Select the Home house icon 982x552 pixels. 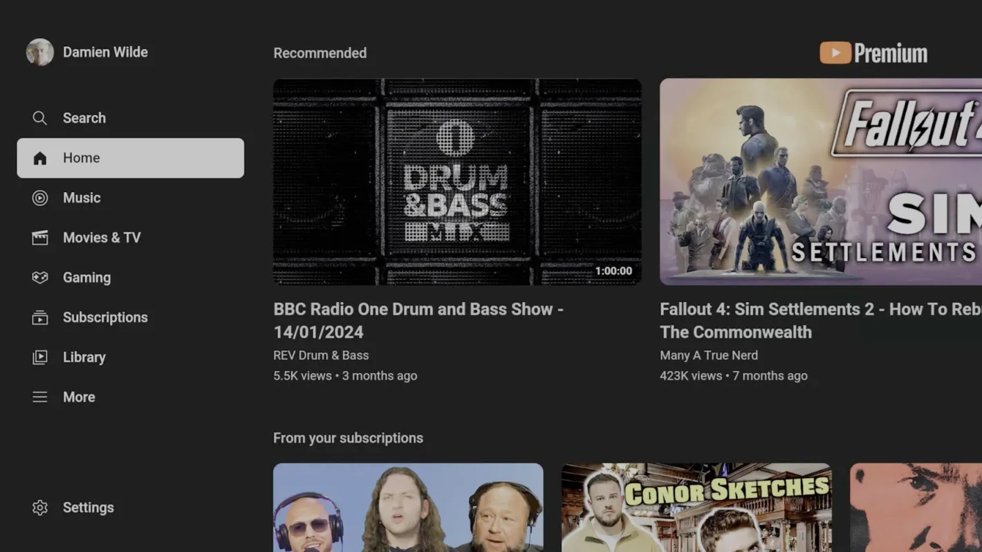point(40,158)
